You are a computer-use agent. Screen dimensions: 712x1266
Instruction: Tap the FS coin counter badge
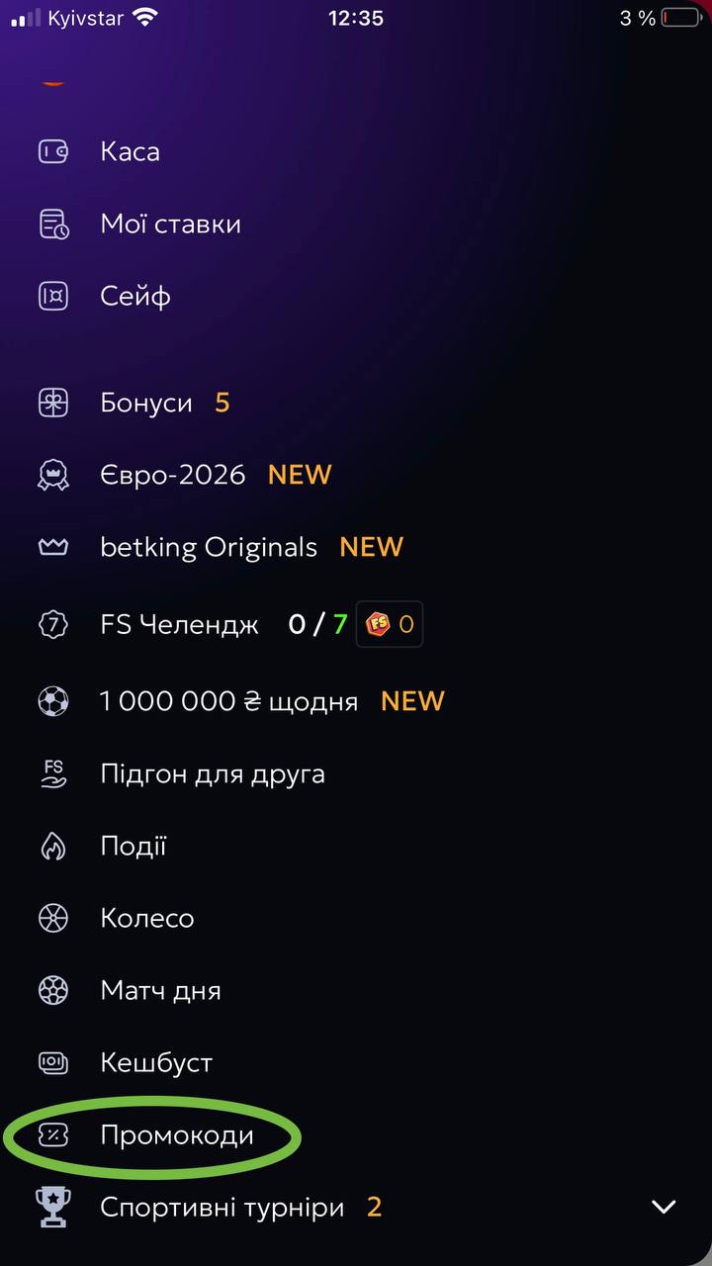click(x=390, y=625)
